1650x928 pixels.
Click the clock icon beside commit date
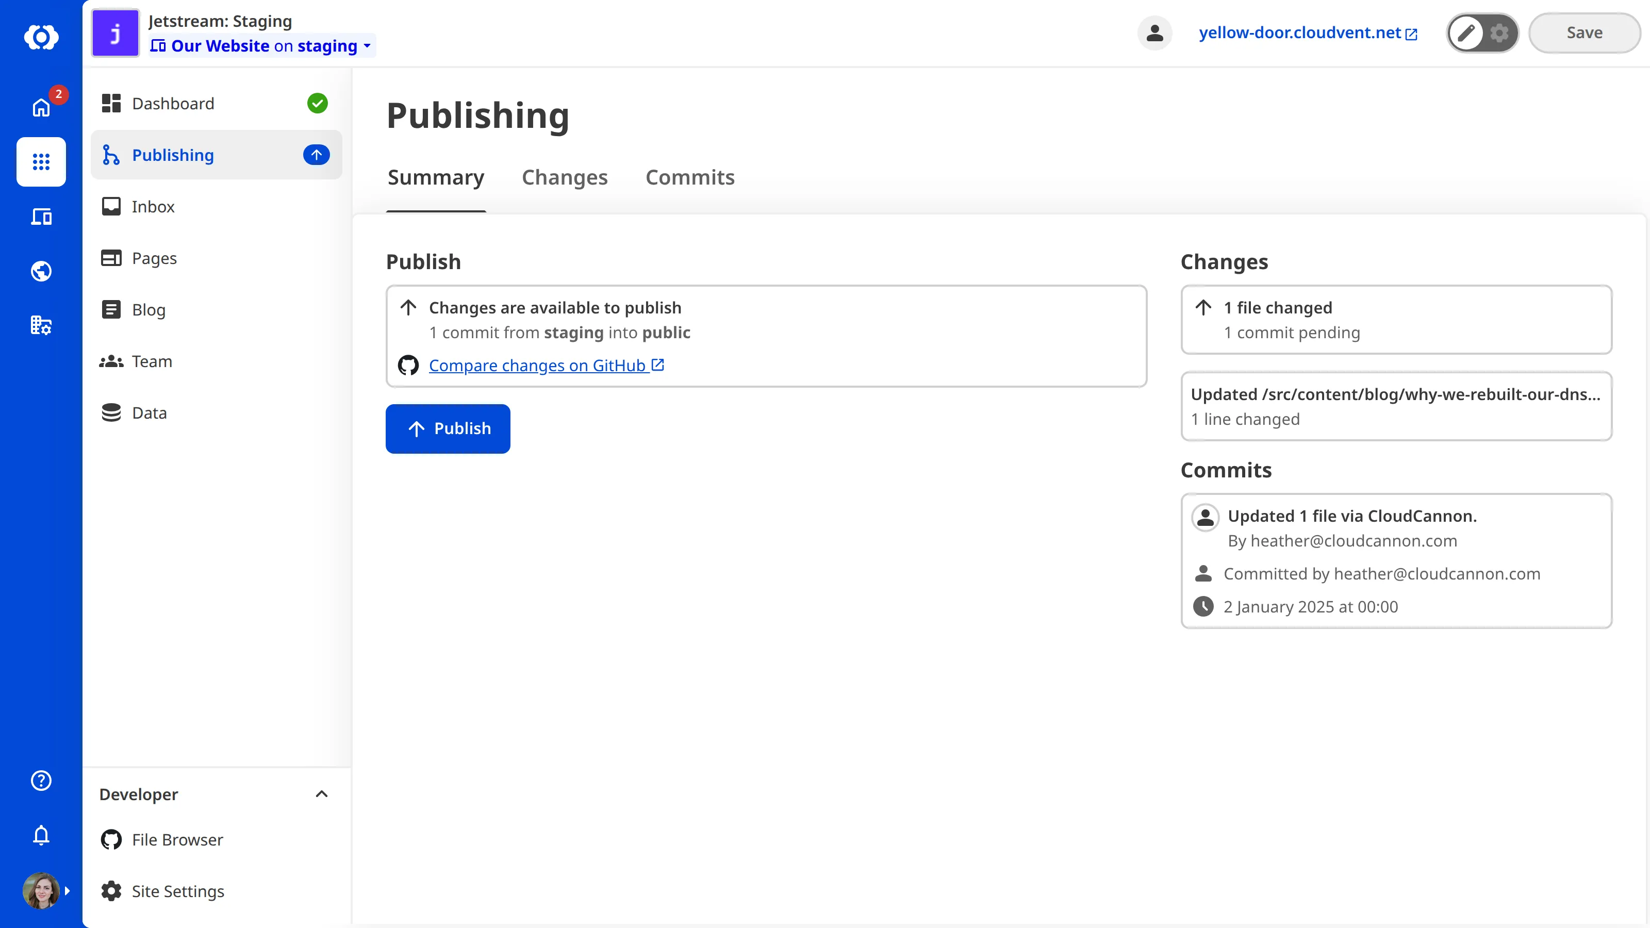click(1203, 606)
